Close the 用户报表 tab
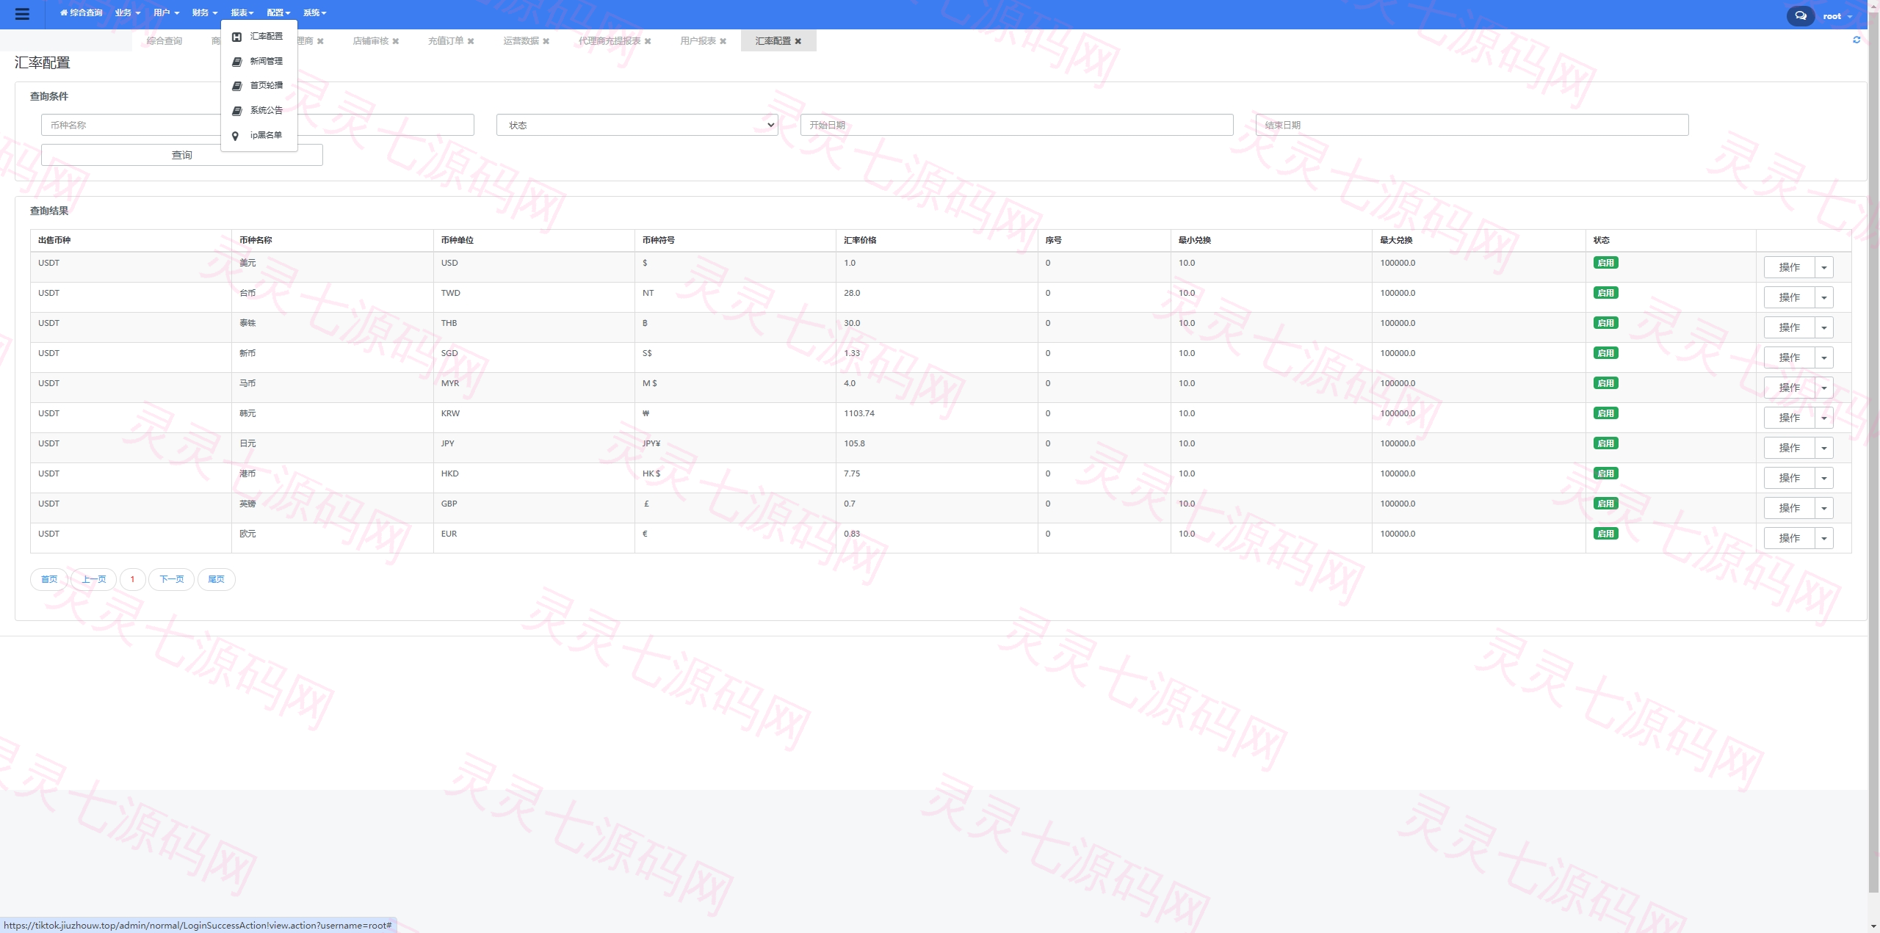The image size is (1880, 933). tap(723, 41)
